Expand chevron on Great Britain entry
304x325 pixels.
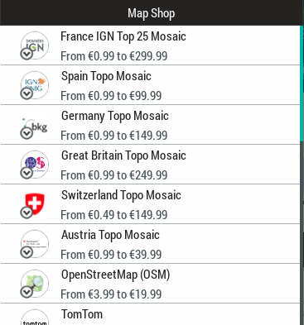tap(27, 173)
